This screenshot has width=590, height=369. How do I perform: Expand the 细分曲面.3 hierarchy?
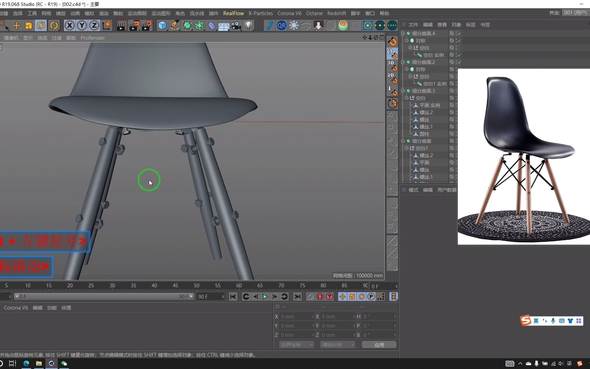coord(403,91)
